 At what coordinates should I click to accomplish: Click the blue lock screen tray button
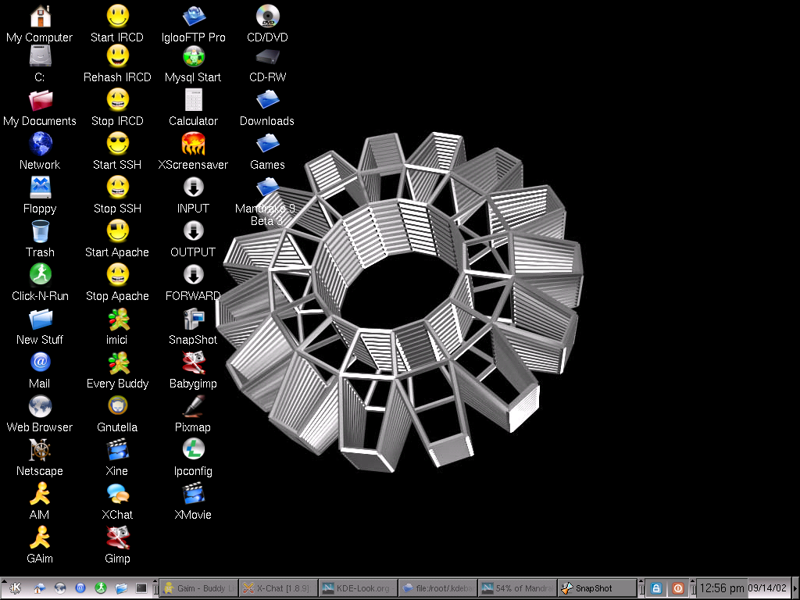coord(656,588)
